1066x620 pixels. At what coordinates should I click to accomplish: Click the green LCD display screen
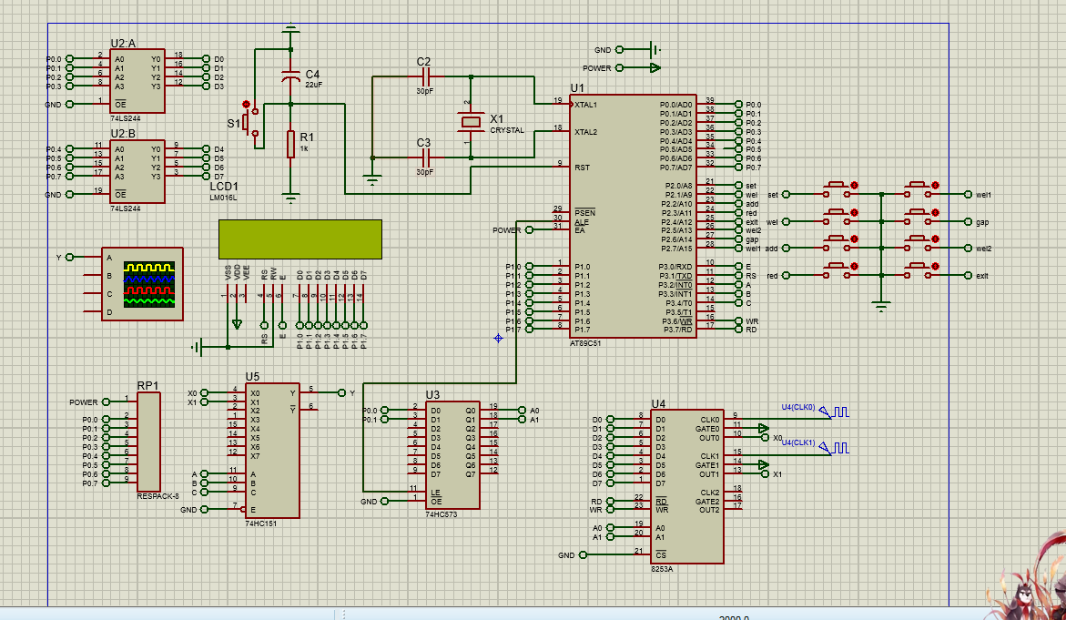click(299, 239)
